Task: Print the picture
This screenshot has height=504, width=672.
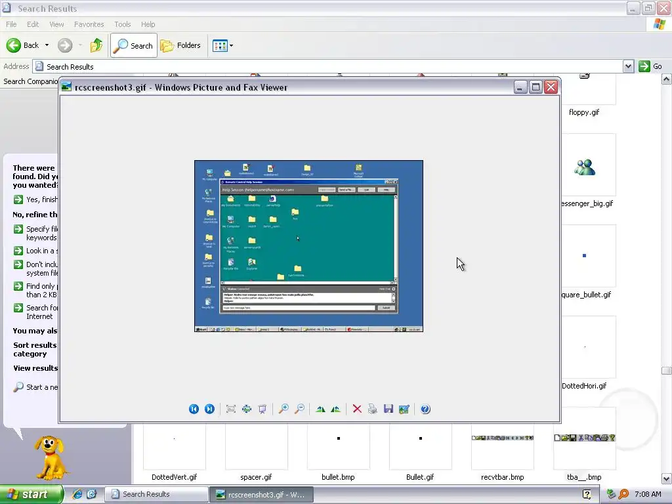Action: [373, 409]
